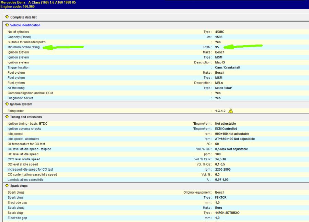Select the Tuning and emissions heading
Image resolution: width=309 pixels, height=222 pixels.
pos(26,117)
